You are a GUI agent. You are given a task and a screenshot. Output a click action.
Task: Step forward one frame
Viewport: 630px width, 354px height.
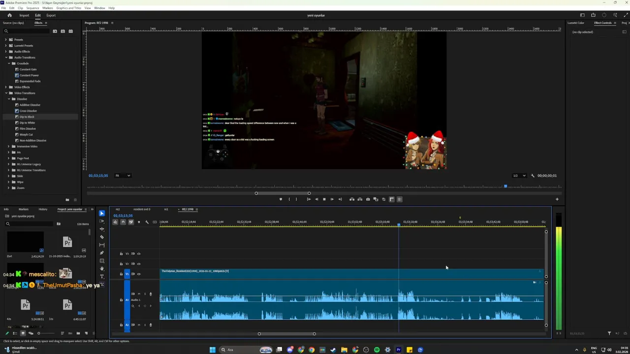point(332,199)
